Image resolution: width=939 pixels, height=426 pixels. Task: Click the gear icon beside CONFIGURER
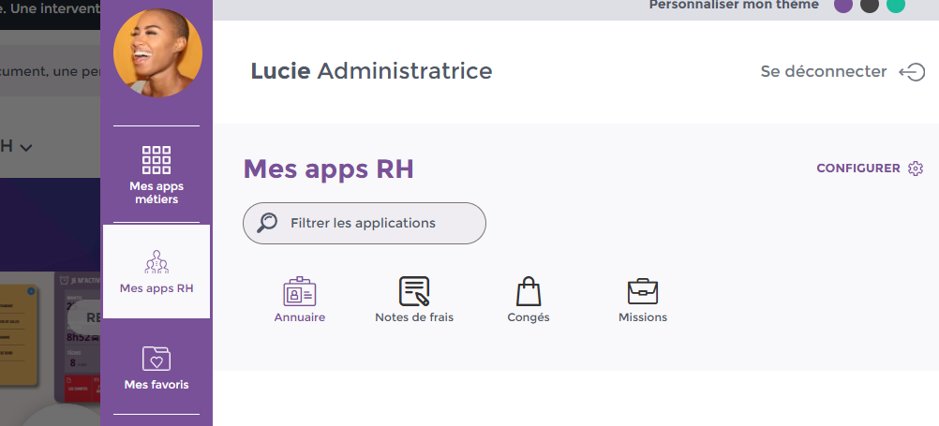click(x=916, y=169)
